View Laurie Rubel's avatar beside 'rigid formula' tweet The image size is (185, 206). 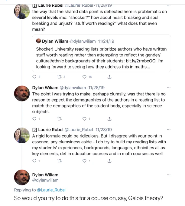coord(22,135)
